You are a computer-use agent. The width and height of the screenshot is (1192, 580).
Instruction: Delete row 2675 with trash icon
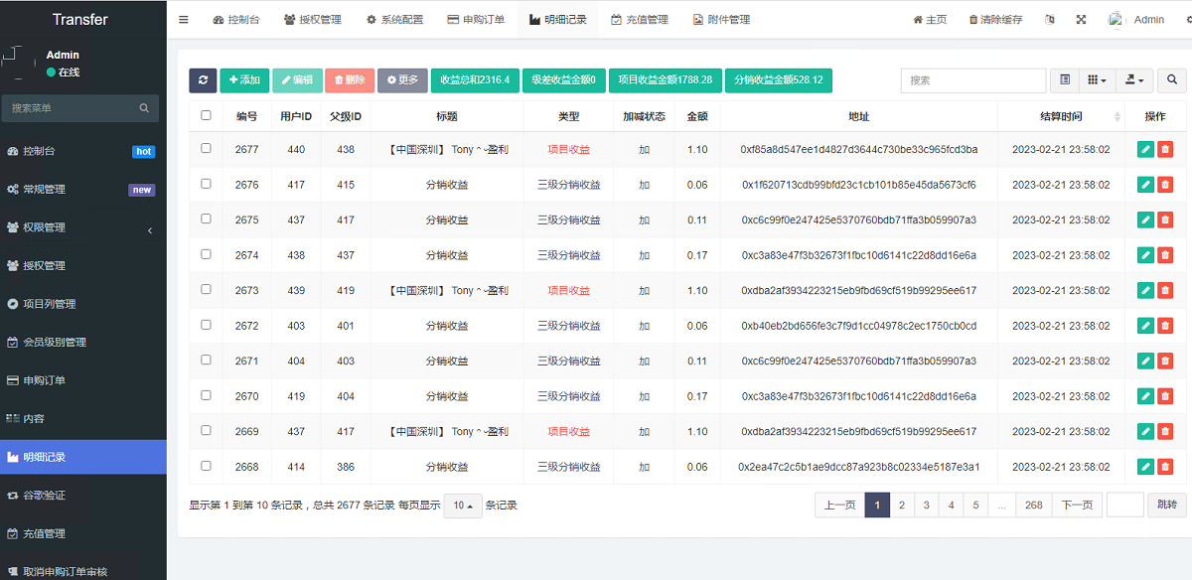click(x=1165, y=219)
